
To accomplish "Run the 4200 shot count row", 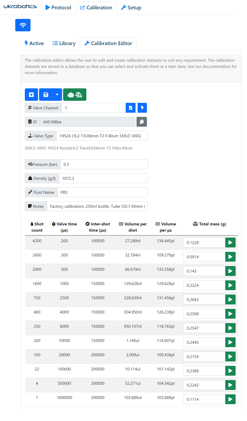I will (230, 242).
